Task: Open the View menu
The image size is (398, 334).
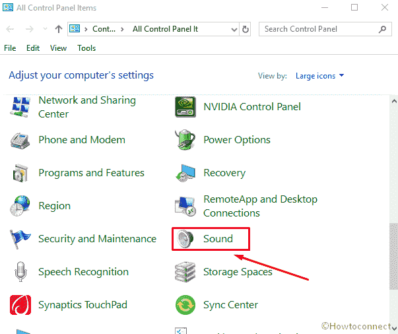Action: tap(58, 48)
